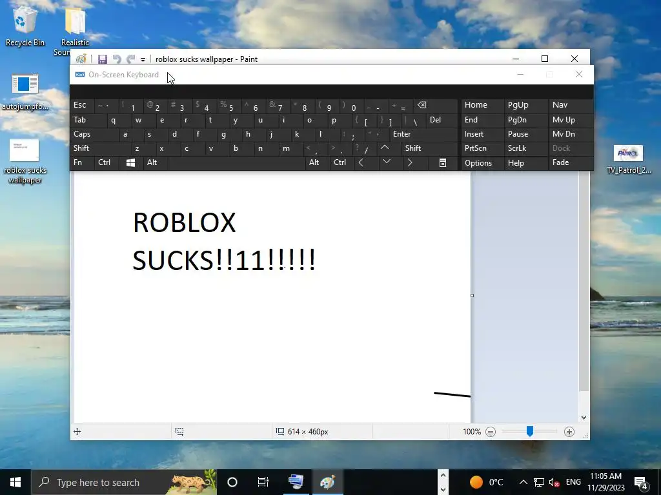Tap the Tab key

coord(88,120)
